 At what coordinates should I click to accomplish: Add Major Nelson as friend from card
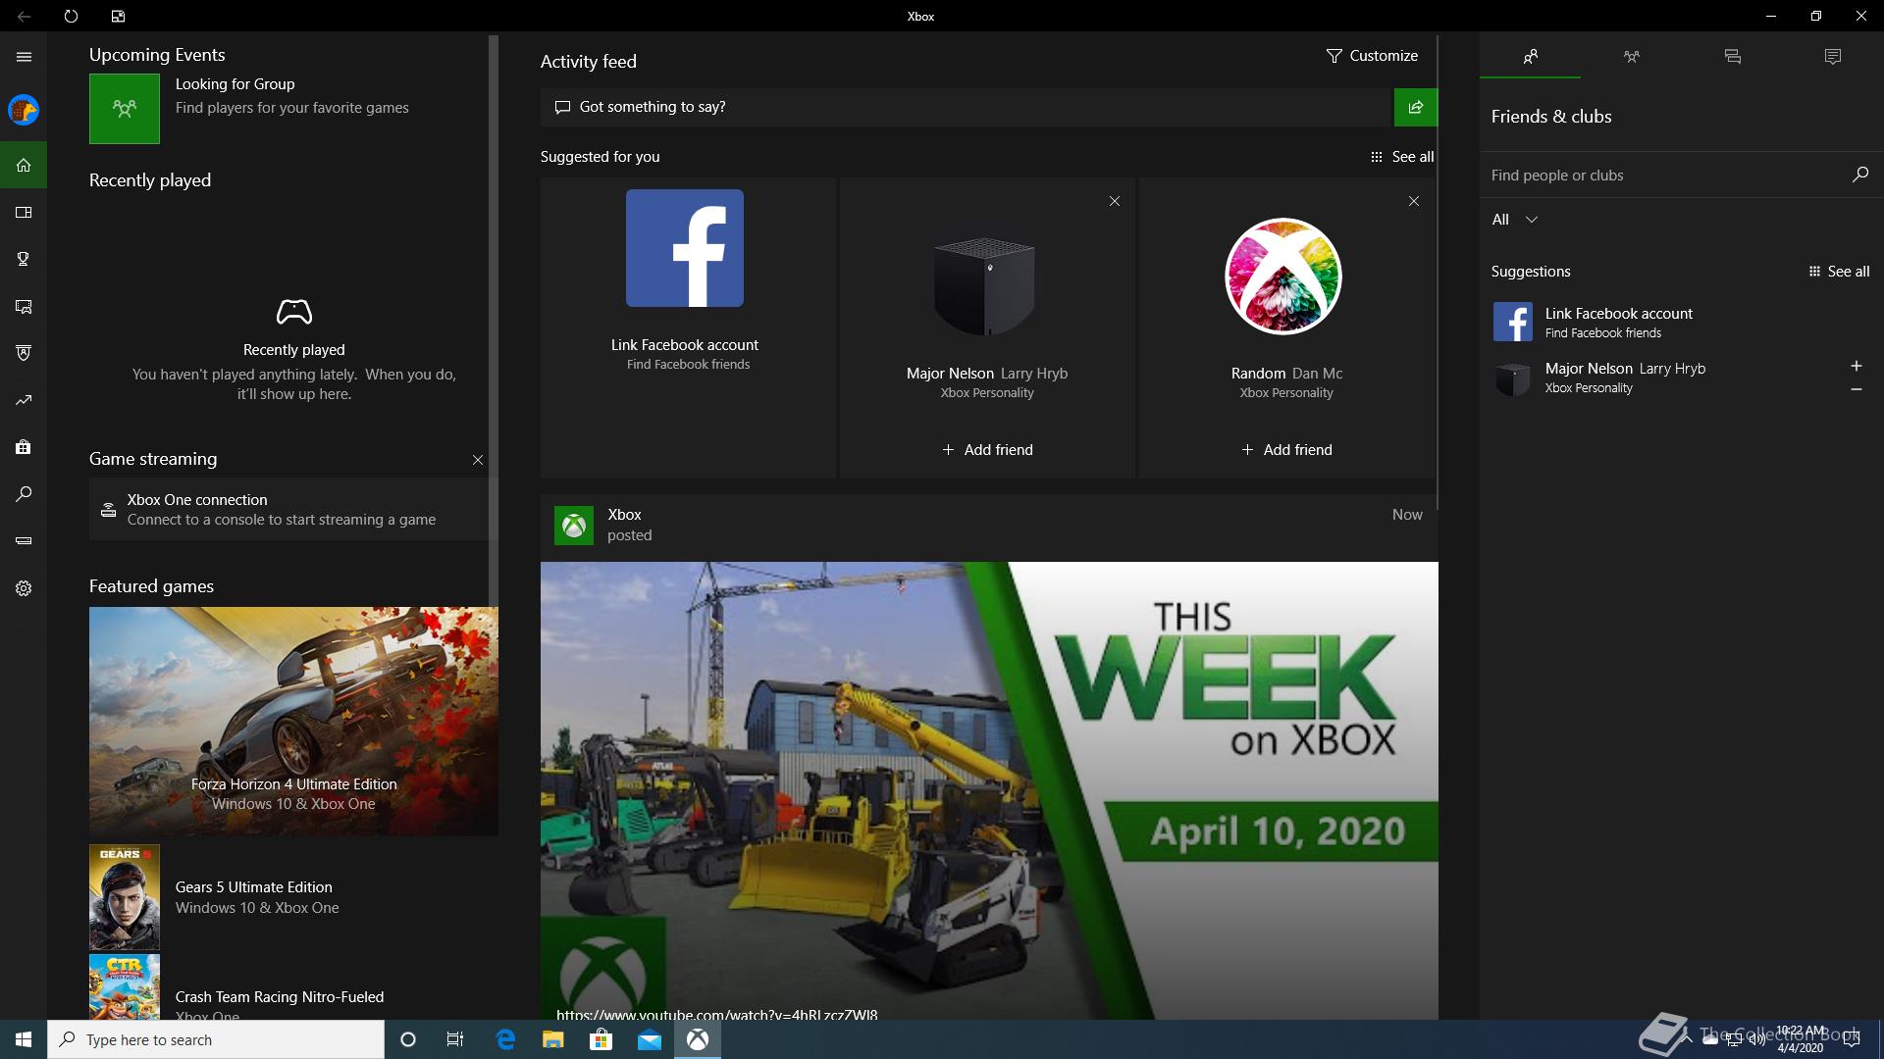click(987, 450)
